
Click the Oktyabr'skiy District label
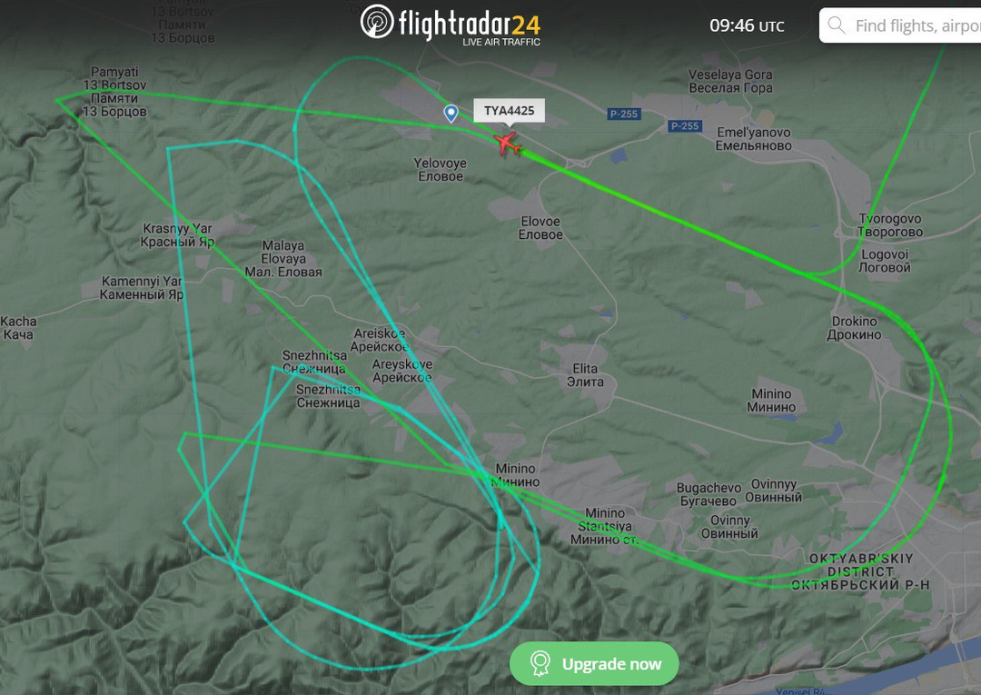[x=860, y=571]
